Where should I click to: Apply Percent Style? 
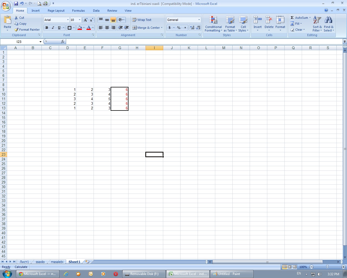tap(179, 28)
